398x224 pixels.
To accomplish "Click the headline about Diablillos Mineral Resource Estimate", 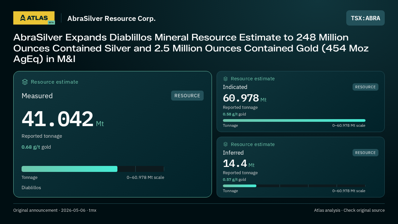I will click(191, 48).
